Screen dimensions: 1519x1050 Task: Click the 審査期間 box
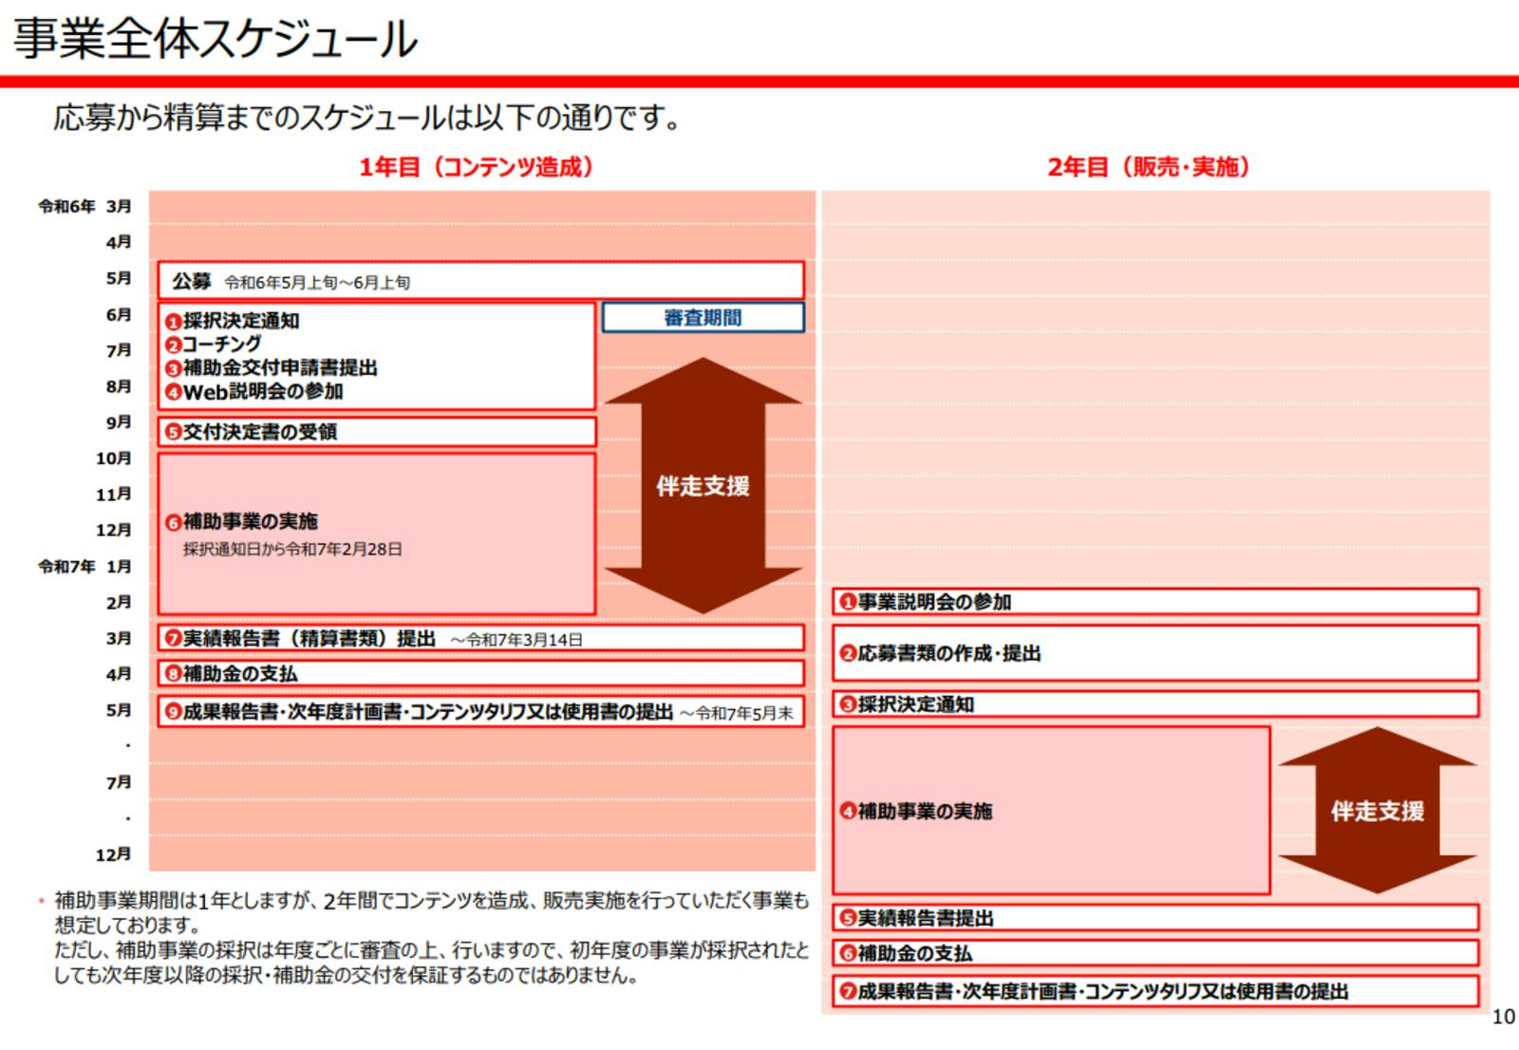click(703, 317)
